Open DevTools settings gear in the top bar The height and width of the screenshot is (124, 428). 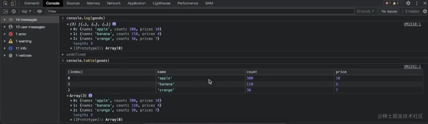[x=408, y=3]
